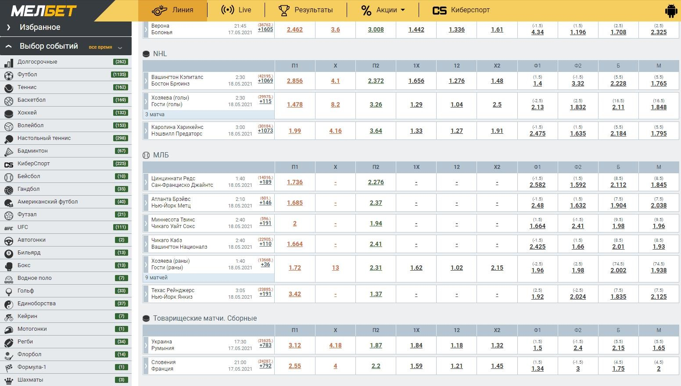Open the Киберспорт tab

click(461, 10)
